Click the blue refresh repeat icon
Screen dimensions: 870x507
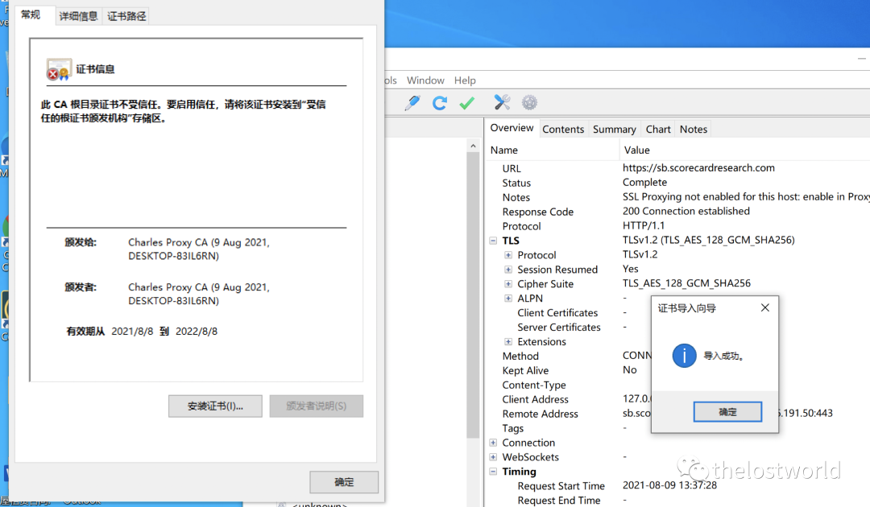tap(440, 102)
